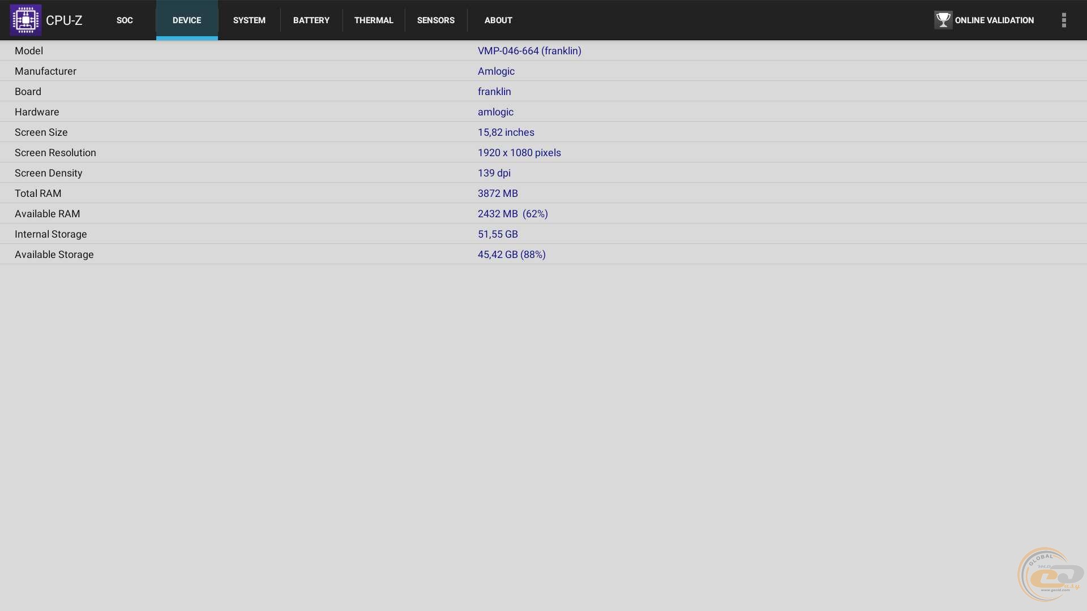
Task: Click the CPU-Z chip logo icon
Action: (25, 20)
